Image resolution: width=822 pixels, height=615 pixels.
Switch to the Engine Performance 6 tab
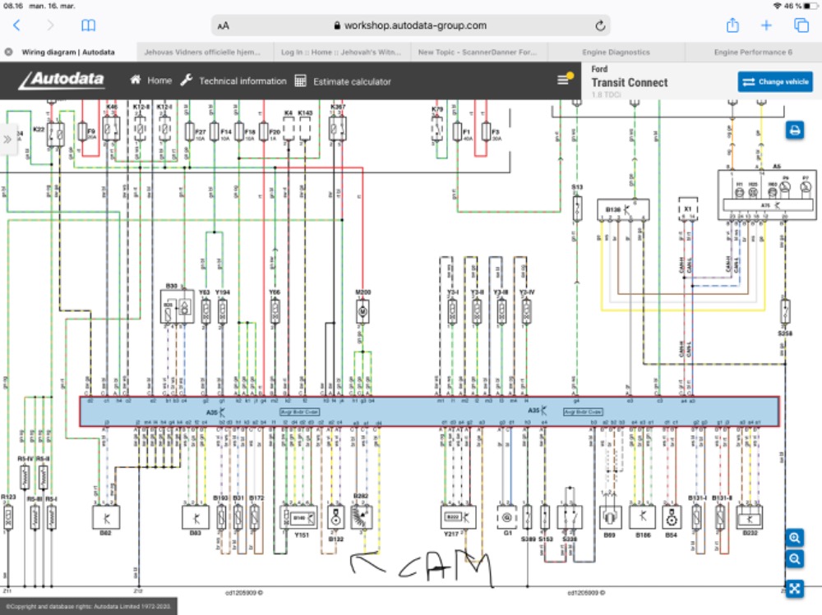[753, 52]
